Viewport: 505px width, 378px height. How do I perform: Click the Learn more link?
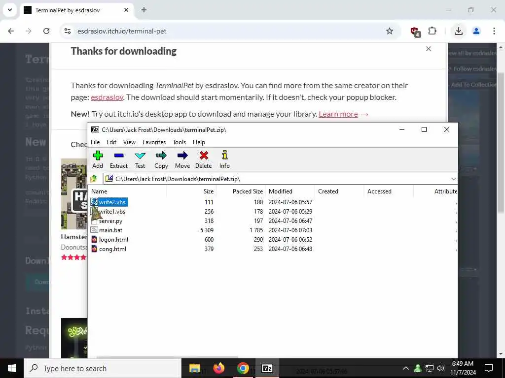tap(338, 114)
